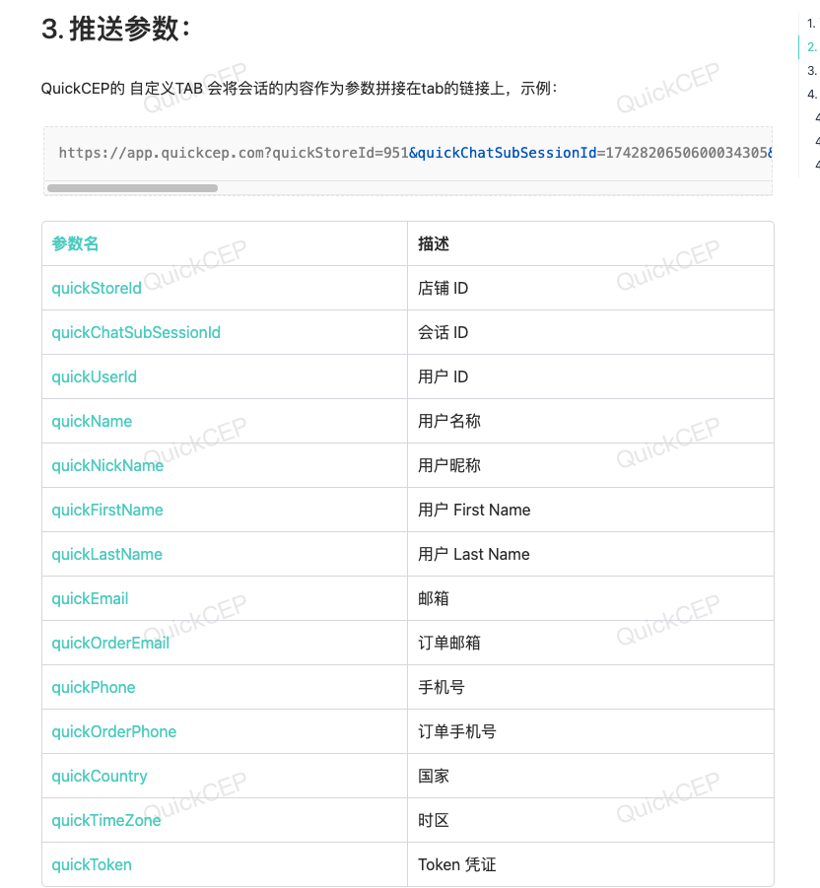This screenshot has width=820, height=888.
Task: Click the 用户名称 description cell
Action: (590, 422)
